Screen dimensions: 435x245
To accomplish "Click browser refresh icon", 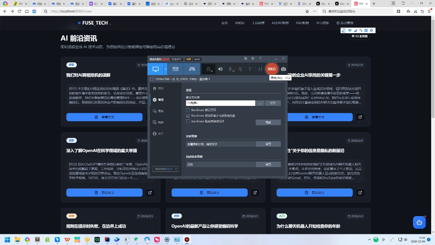I will point(20,11).
